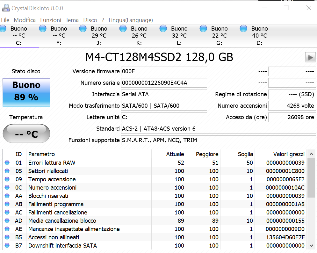Click the Lettere unità field C:
The image size is (317, 253).
[164, 117]
